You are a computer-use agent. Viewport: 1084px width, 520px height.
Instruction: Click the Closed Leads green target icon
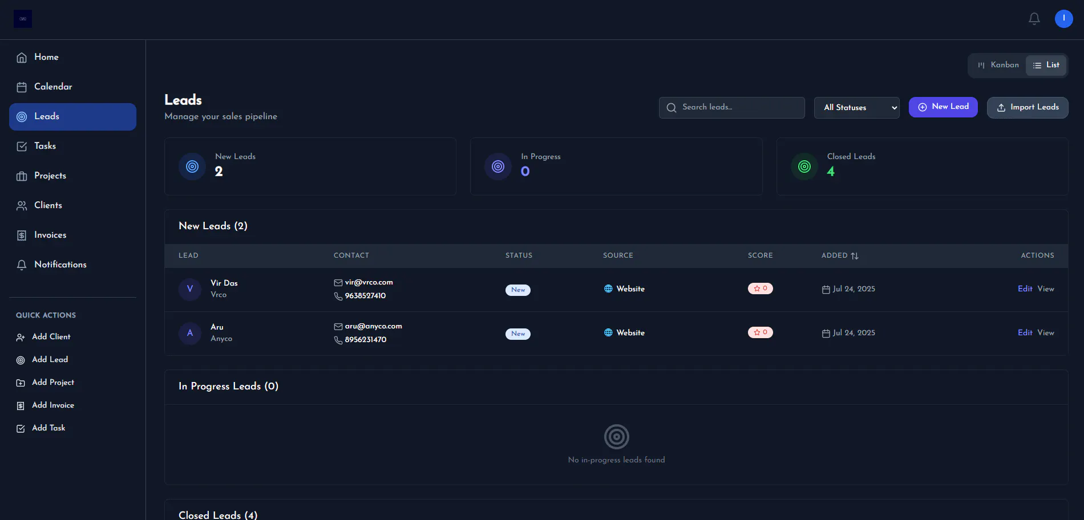804,166
